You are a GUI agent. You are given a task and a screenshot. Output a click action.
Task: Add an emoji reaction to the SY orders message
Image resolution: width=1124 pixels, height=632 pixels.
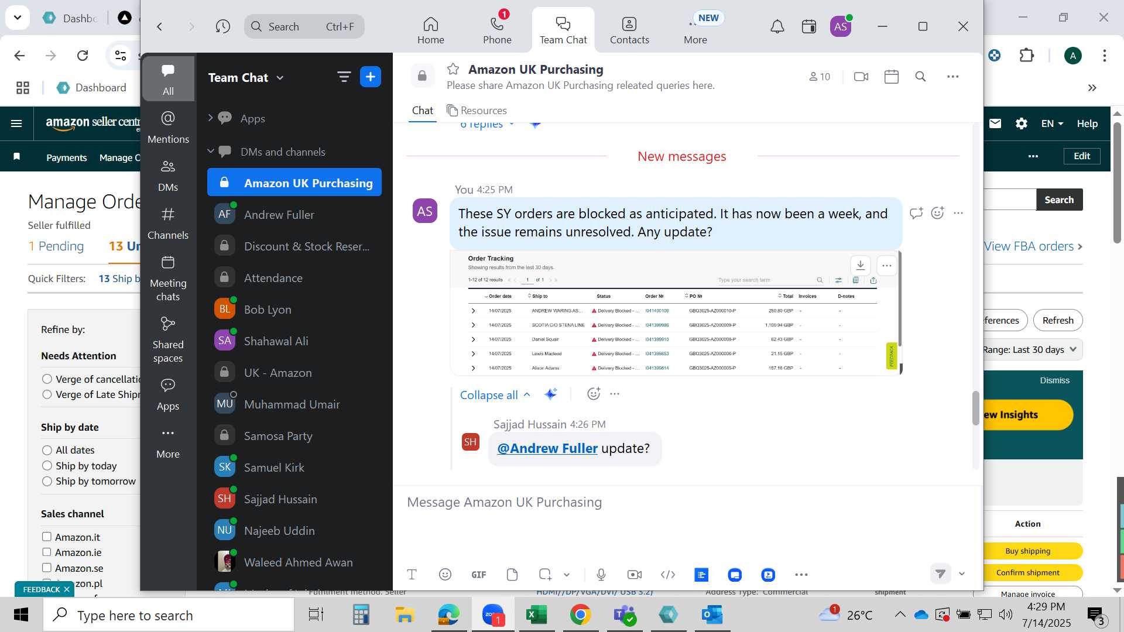click(x=937, y=213)
